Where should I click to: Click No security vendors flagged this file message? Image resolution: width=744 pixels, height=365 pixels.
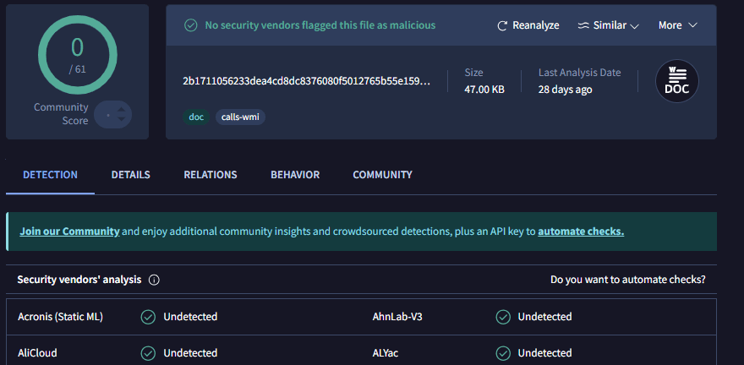[320, 25]
